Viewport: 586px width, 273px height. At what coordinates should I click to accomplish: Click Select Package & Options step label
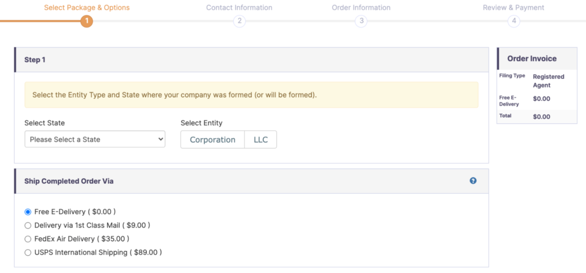[x=87, y=8]
